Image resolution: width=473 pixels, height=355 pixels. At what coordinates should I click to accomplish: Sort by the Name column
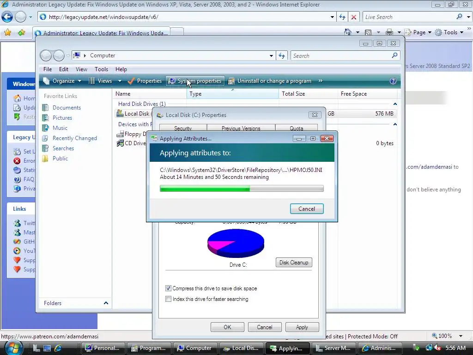pos(150,94)
